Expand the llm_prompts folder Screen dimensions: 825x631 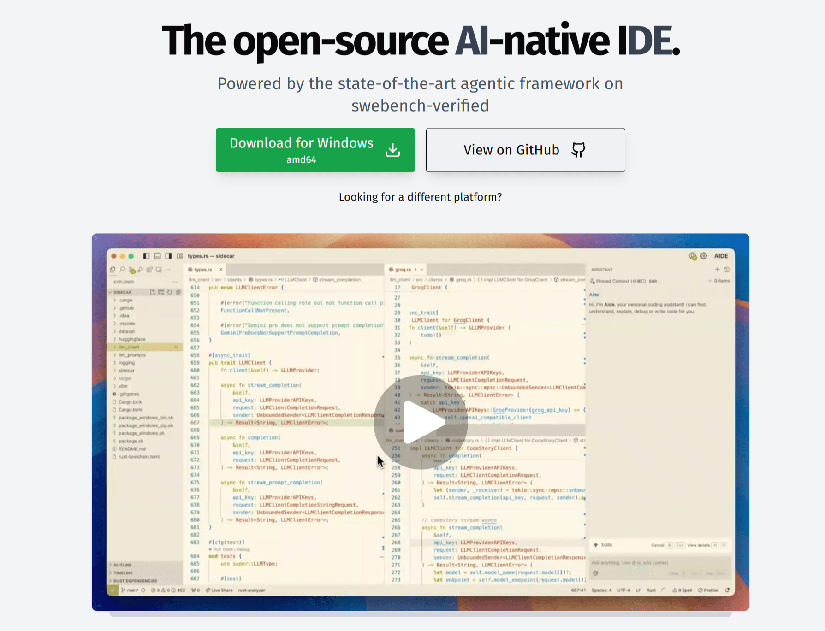coord(131,355)
